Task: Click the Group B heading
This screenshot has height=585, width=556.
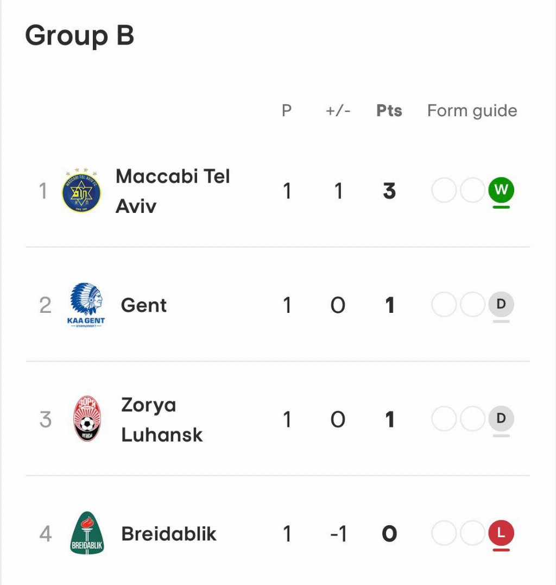Action: tap(80, 36)
